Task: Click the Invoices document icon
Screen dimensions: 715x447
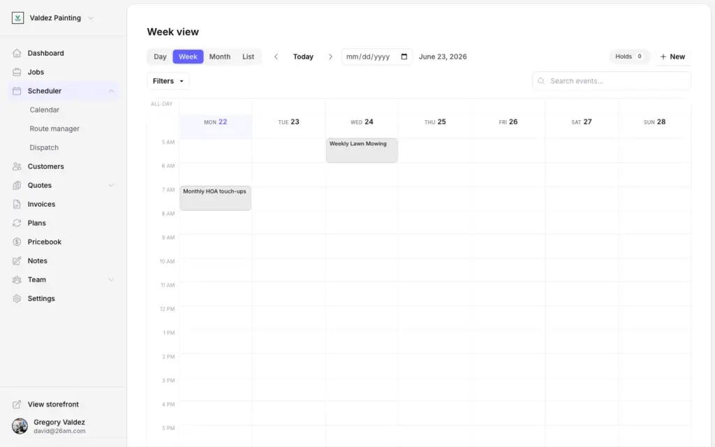Action: point(17,205)
